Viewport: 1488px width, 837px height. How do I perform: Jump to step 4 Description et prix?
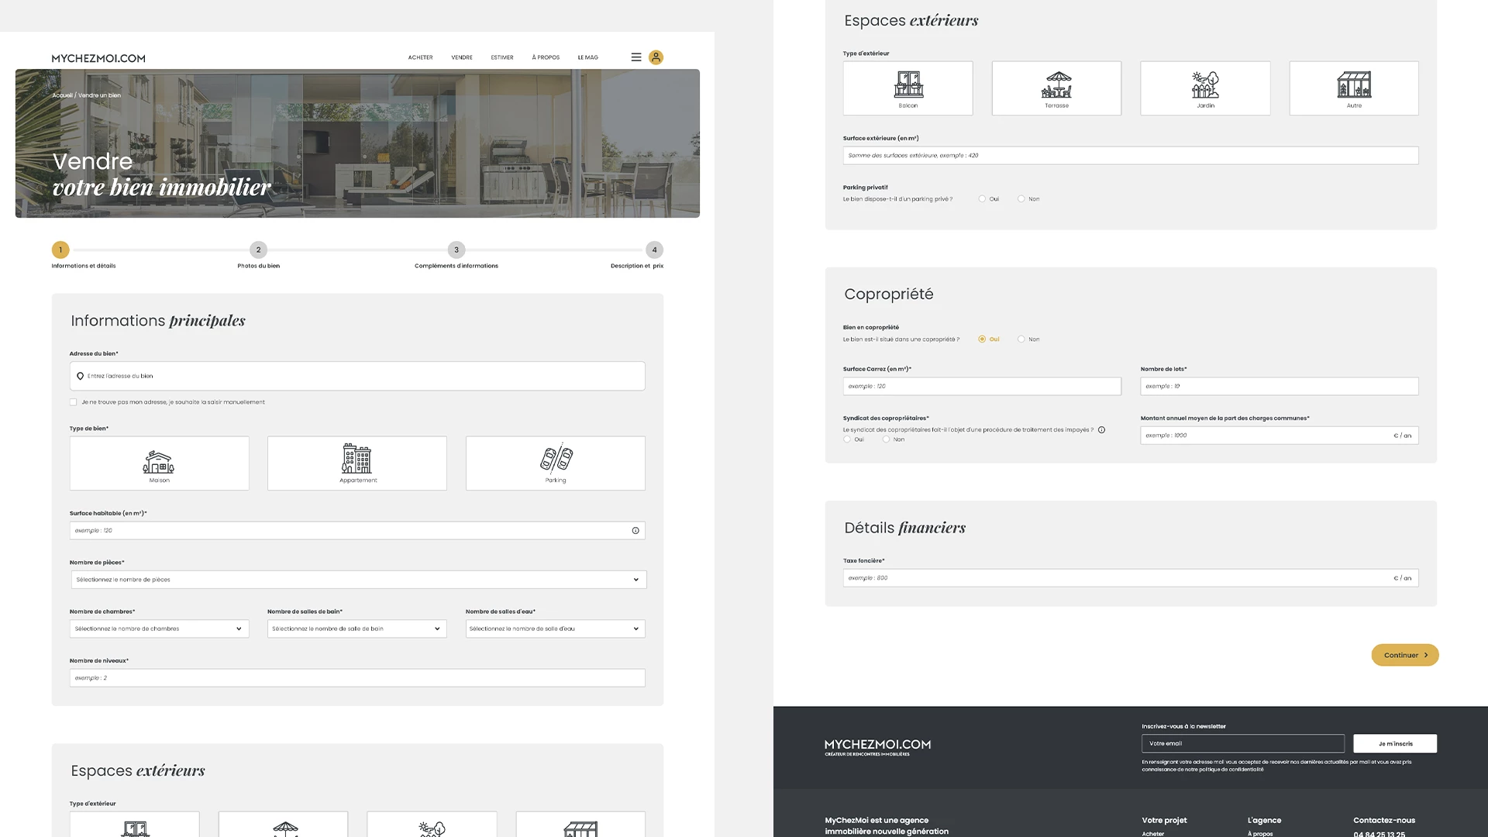[655, 250]
